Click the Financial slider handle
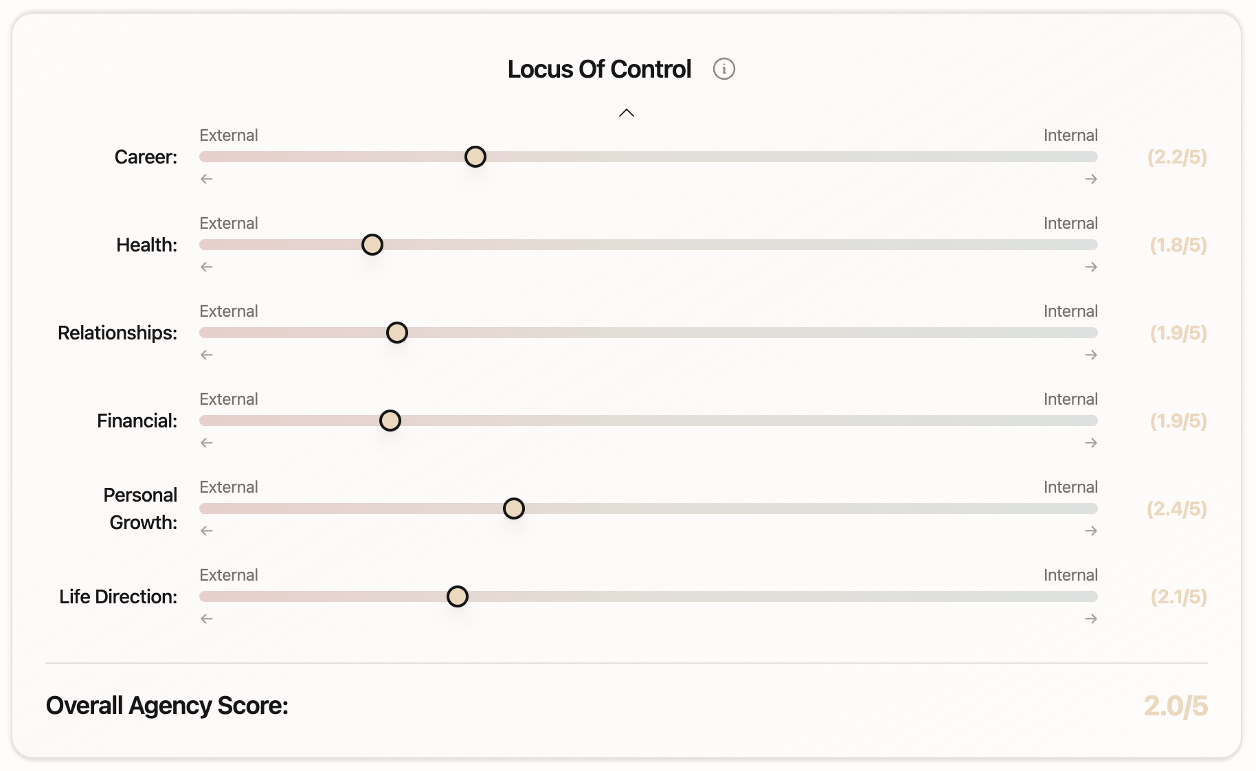1256x771 pixels. tap(390, 421)
